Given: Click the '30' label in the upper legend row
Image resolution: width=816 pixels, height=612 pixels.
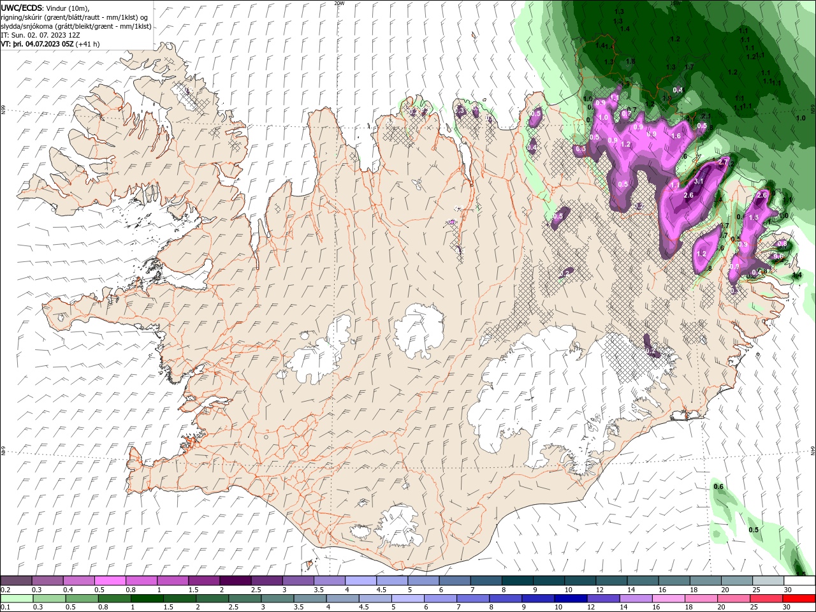Looking at the screenshot, I should click(788, 590).
